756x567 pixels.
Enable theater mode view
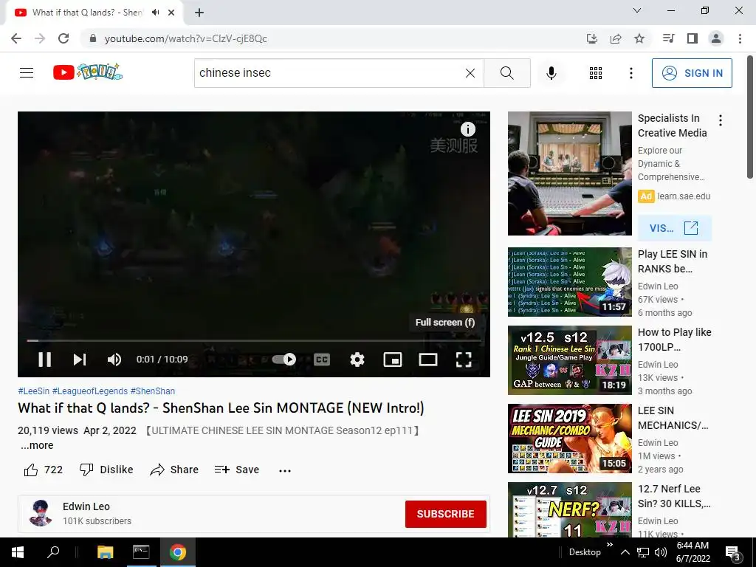pos(428,360)
